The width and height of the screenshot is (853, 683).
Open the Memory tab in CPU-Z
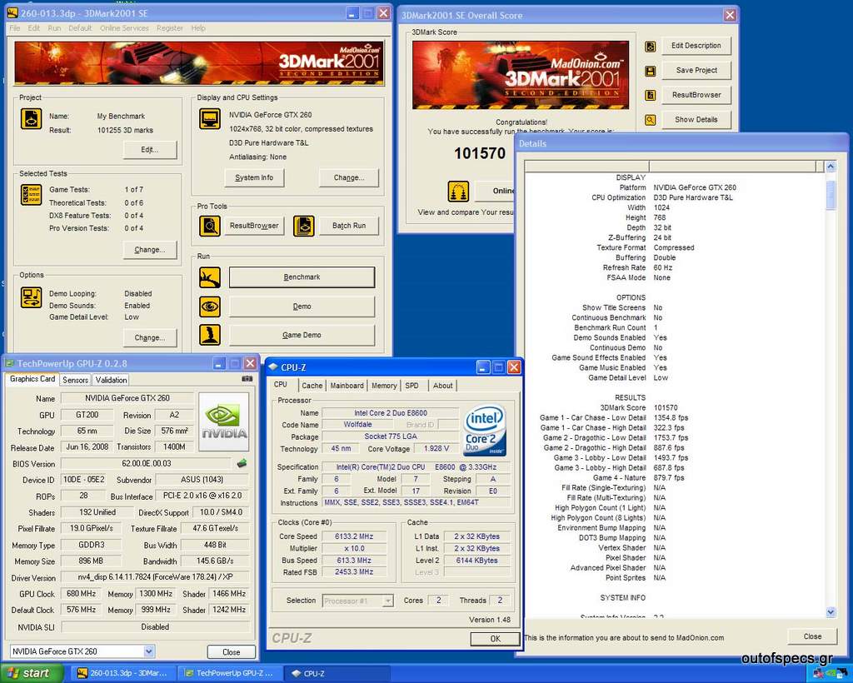pyautogui.click(x=384, y=386)
